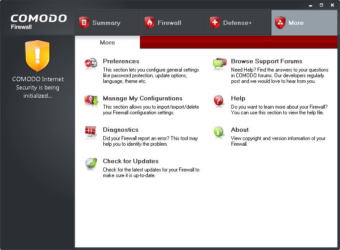
Task: Click the Browse Support Forums chat icon
Action: tap(219, 63)
